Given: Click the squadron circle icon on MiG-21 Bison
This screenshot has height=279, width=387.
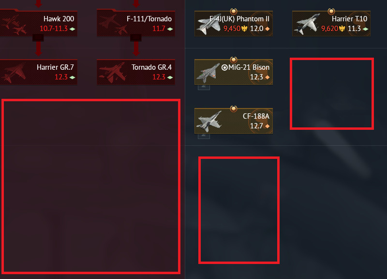Looking at the screenshot, I should [224, 67].
